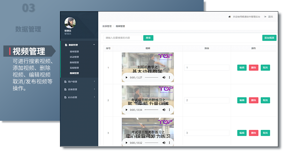
Task: Select 活动管理 from sidebar submenu
Action: 74,57
